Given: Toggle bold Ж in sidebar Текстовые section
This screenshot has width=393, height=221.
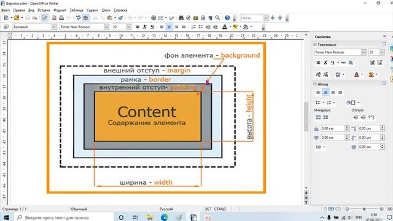Looking at the screenshot, I should (x=318, y=63).
